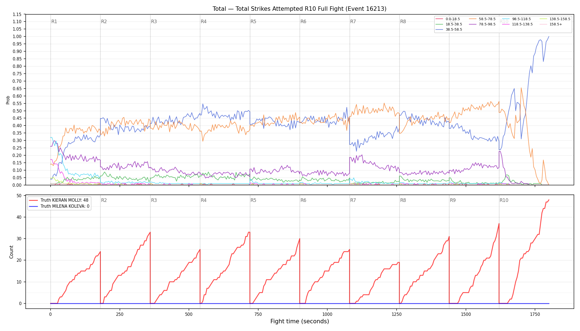The height and width of the screenshot is (331, 580).
Task: Click the Count y-axis label
Action: pos(11,252)
